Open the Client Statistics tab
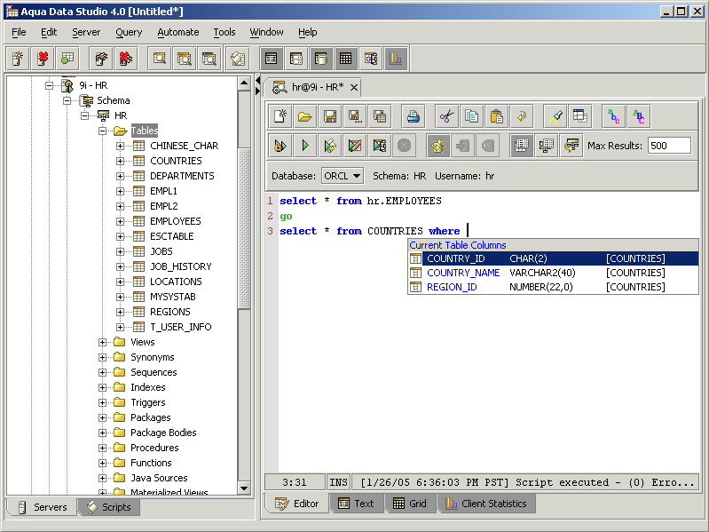The image size is (709, 532). click(486, 504)
